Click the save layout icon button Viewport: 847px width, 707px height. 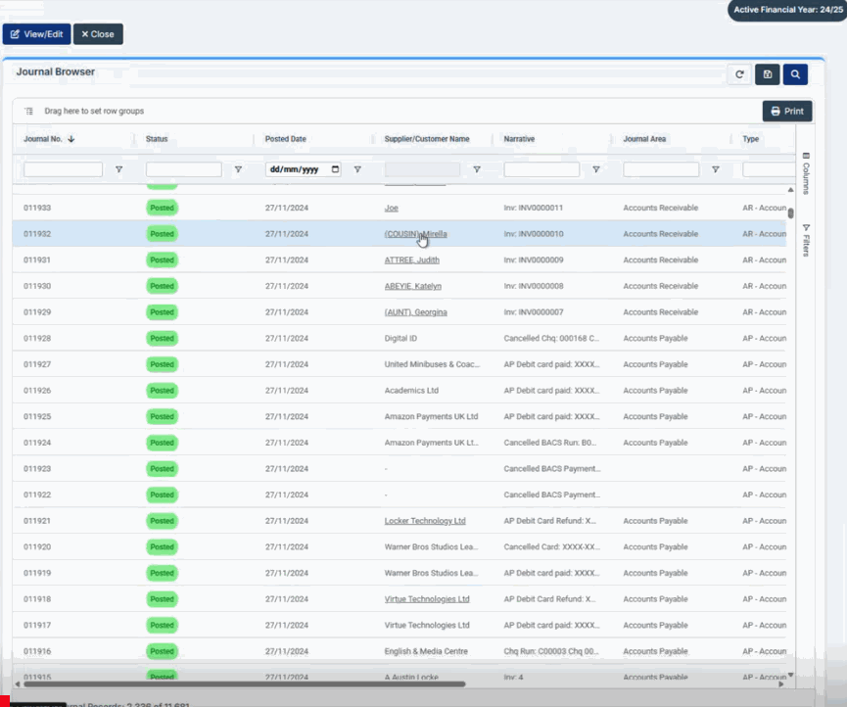pos(767,74)
